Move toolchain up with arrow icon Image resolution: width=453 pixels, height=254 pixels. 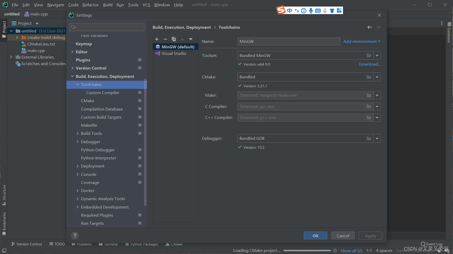coord(182,39)
